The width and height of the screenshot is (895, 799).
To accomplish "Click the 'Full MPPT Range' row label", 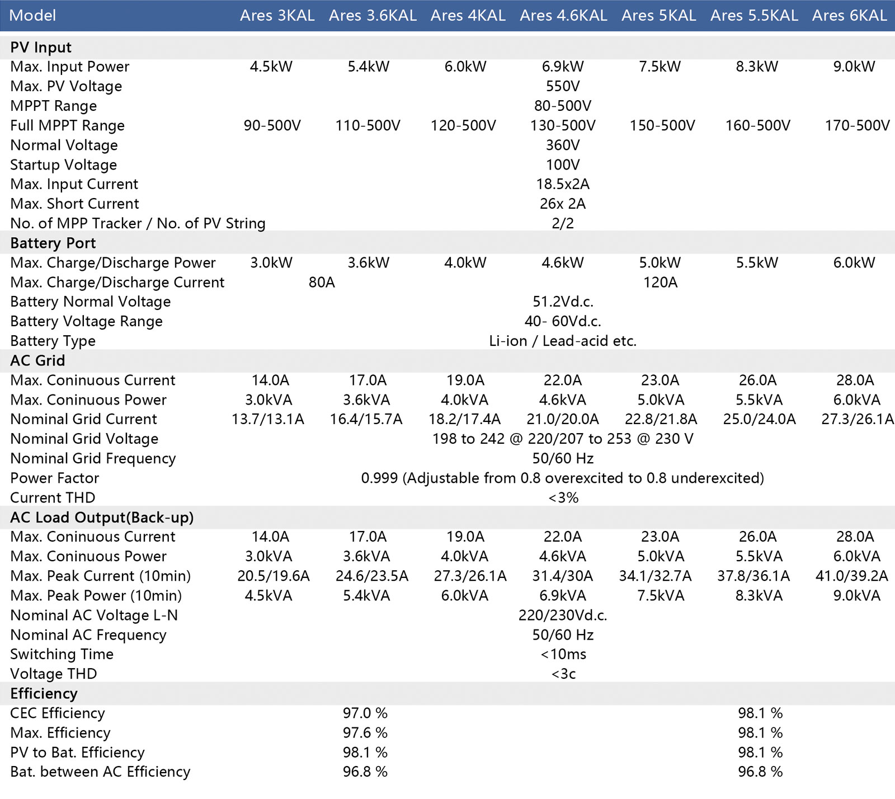I will [67, 125].
